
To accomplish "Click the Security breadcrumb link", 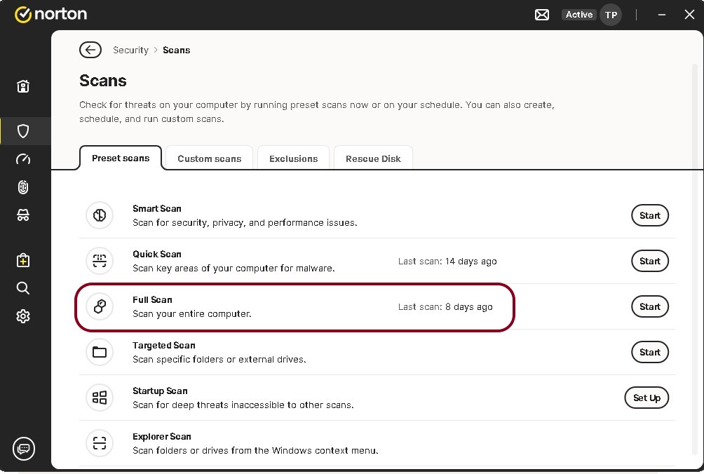I will [x=130, y=50].
